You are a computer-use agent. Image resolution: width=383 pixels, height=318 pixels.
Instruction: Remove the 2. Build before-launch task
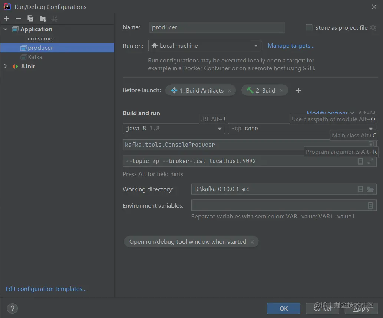point(282,91)
